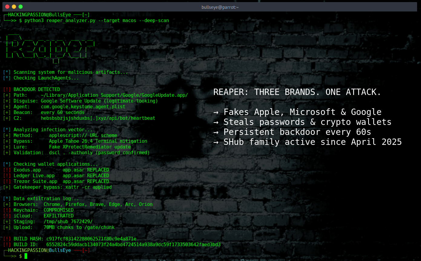Click the 'Checking LaunchAgents...' line
This screenshot has width=421, height=261.
pos(41,78)
